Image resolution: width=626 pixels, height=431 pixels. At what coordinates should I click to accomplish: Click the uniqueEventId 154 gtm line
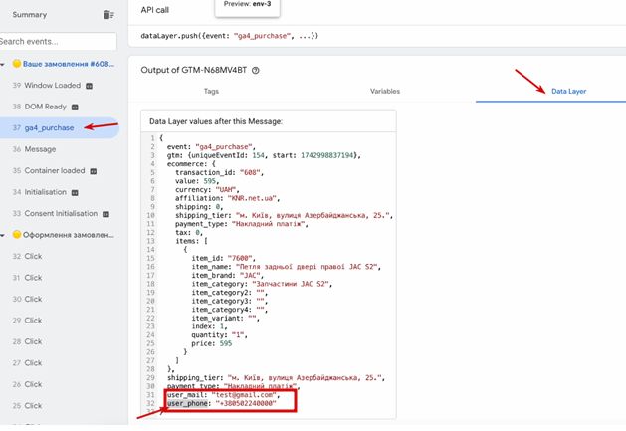pyautogui.click(x=264, y=156)
